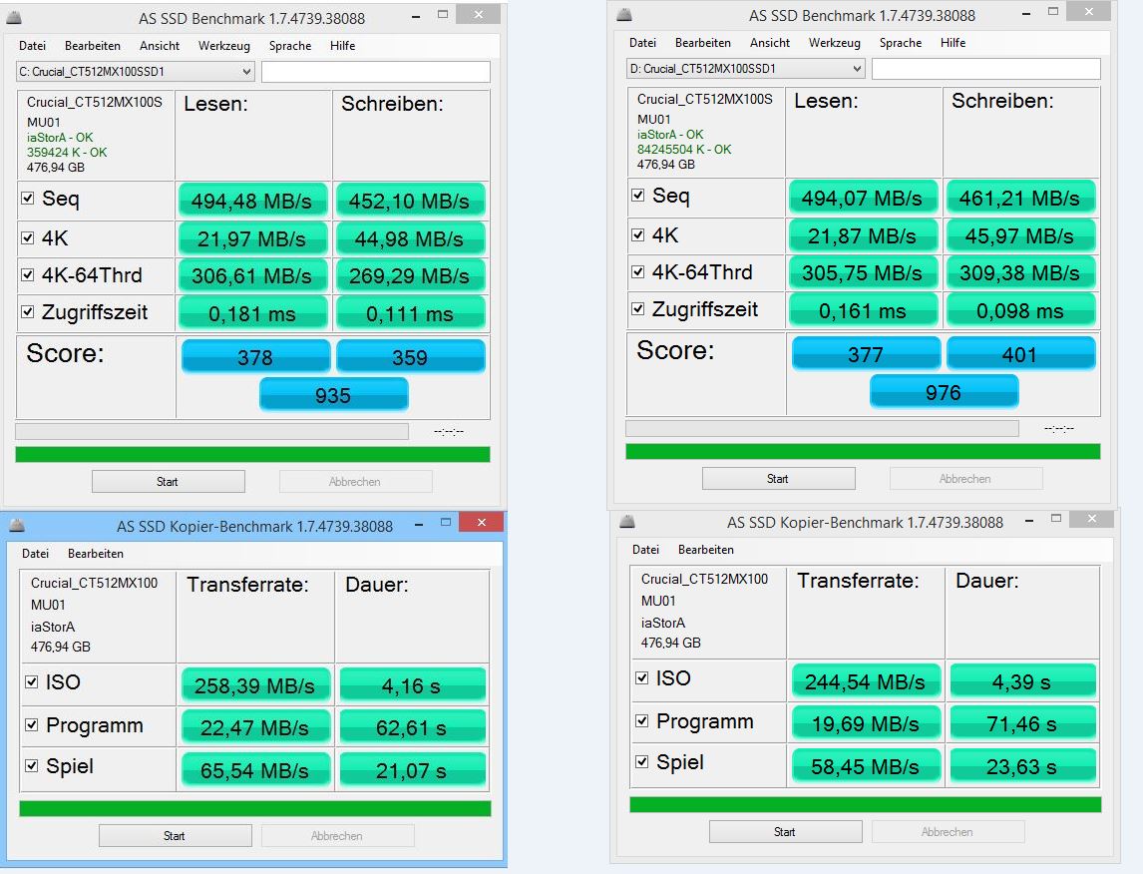This screenshot has height=874, width=1143.
Task: Toggle Programm checkbox in left Kopier-Benchmark
Action: (x=31, y=724)
